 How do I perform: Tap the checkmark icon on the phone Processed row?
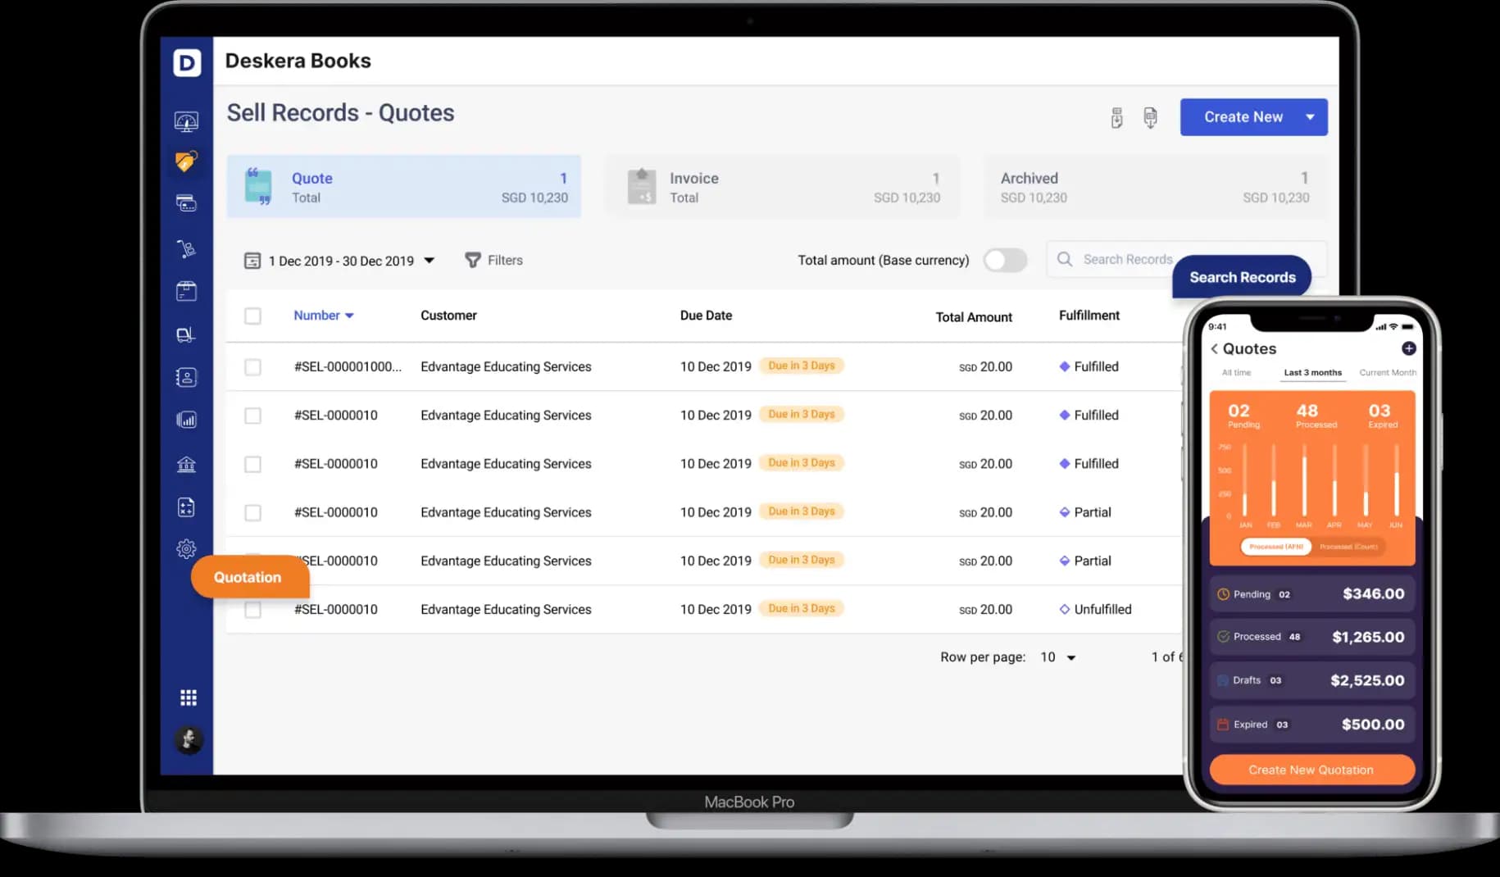1224,637
